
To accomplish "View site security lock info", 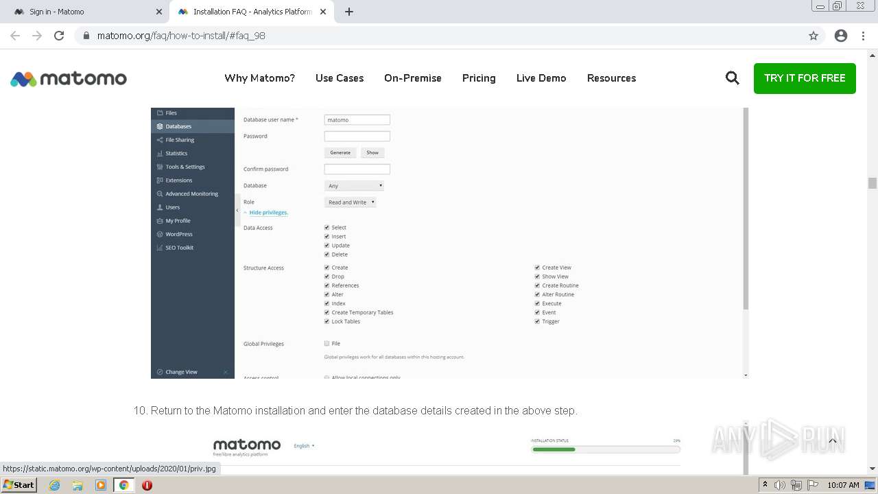I will point(86,36).
